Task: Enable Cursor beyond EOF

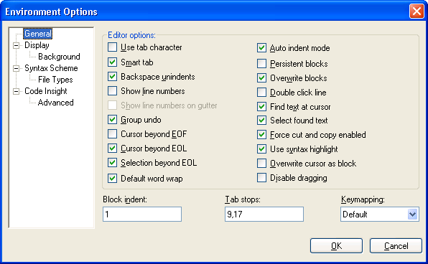Action: [x=112, y=134]
